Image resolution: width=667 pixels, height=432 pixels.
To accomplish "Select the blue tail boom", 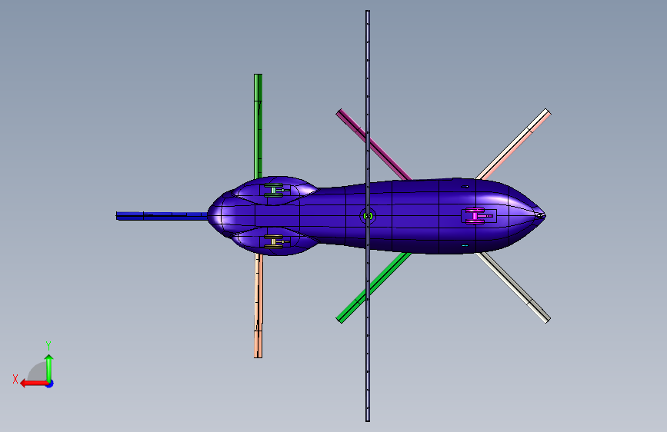I will (162, 216).
